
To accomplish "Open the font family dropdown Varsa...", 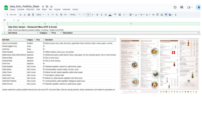I will tap(75, 15).
